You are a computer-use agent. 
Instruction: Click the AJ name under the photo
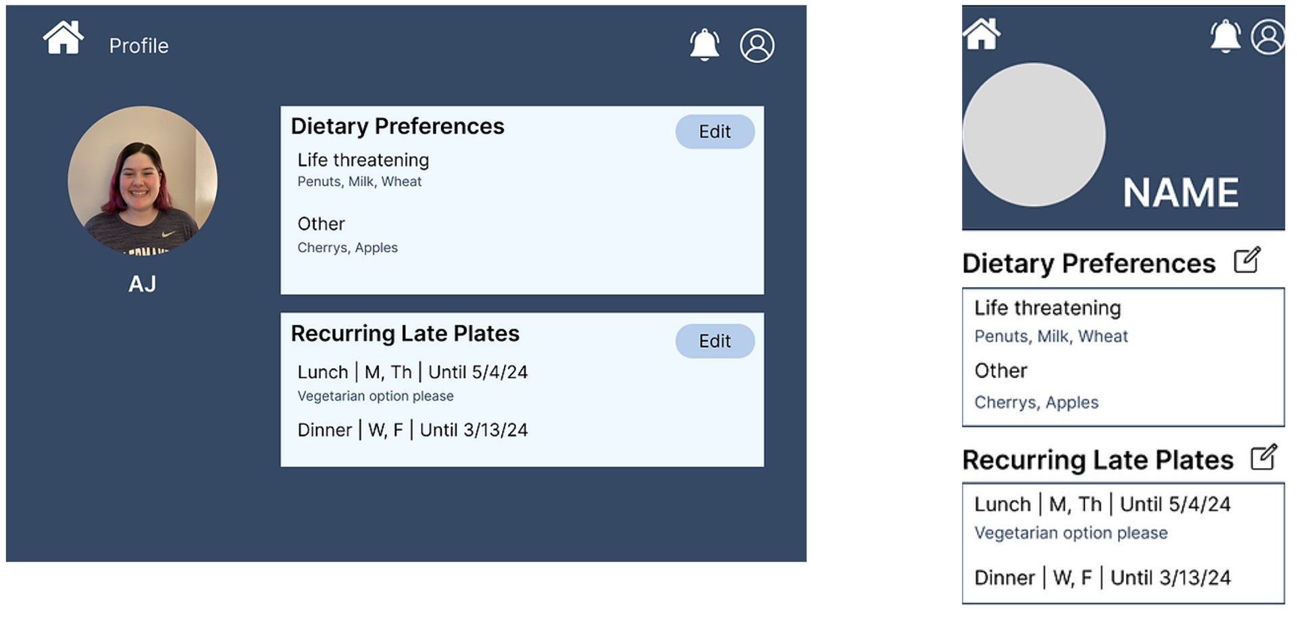(143, 284)
